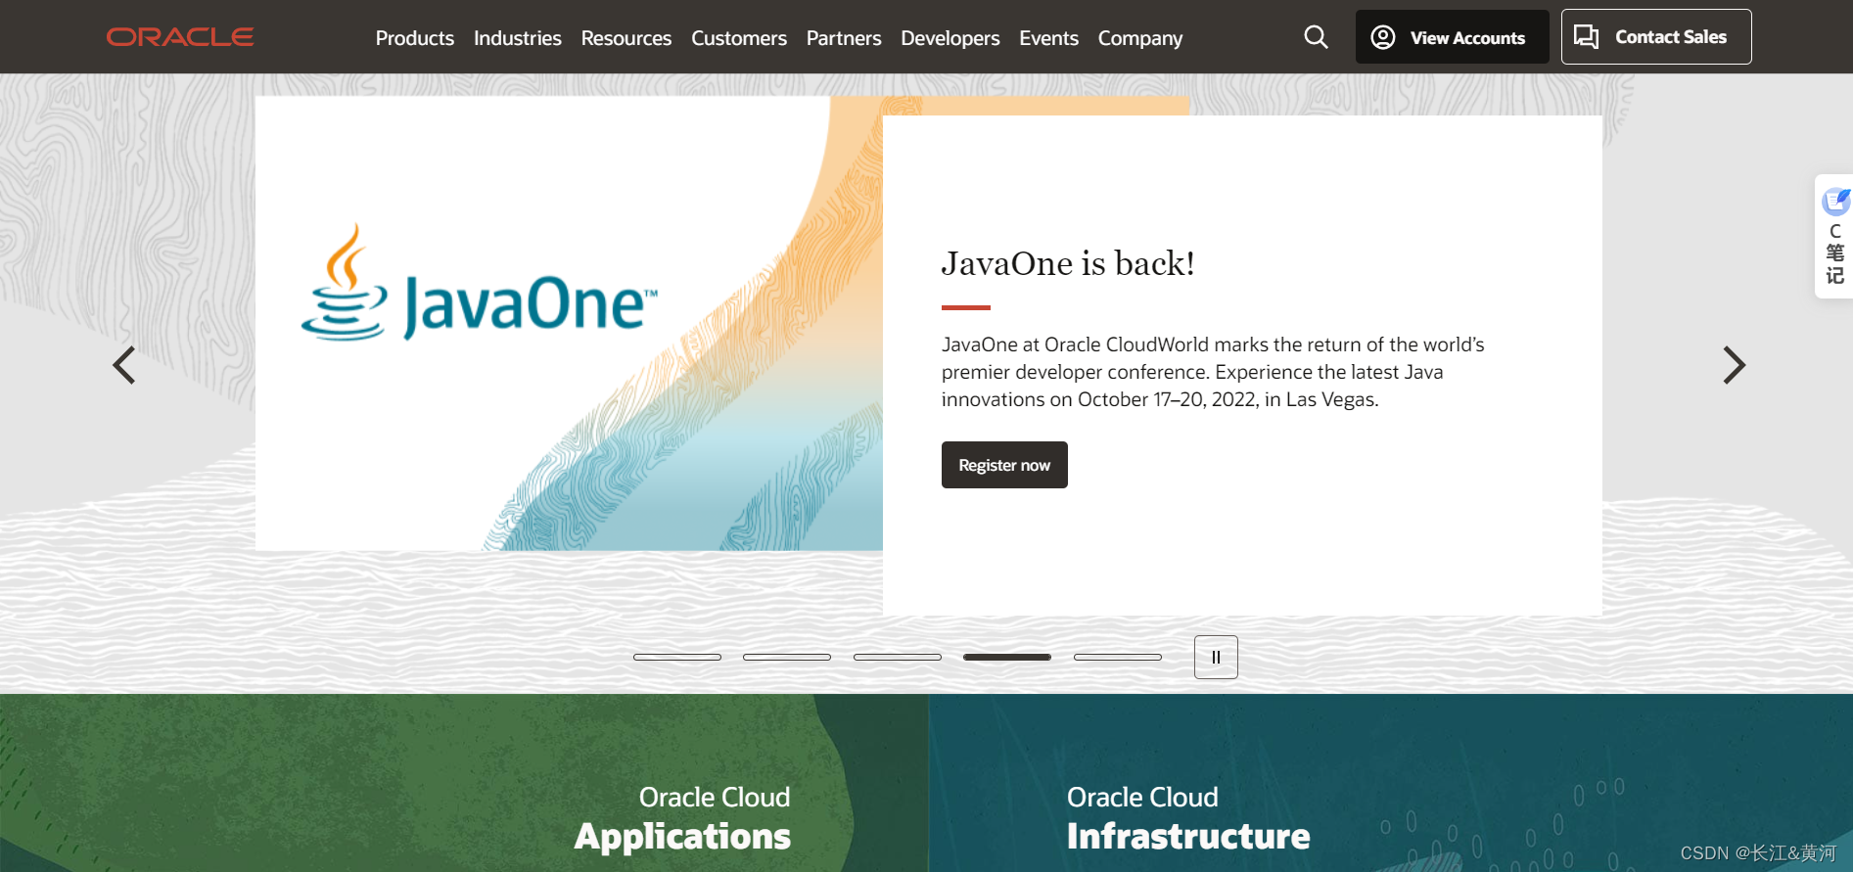Open the search magnifier icon
The width and height of the screenshot is (1853, 872).
click(x=1316, y=37)
